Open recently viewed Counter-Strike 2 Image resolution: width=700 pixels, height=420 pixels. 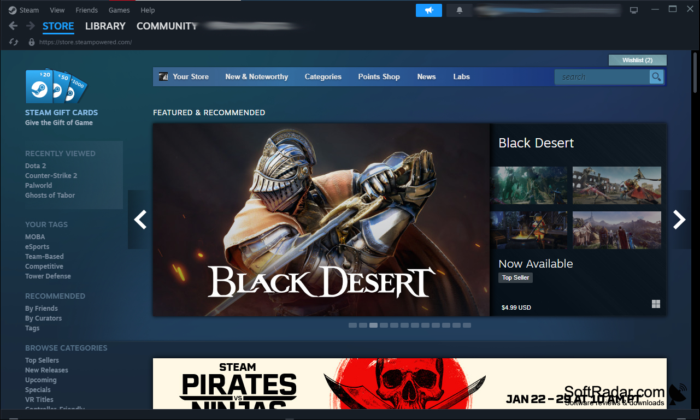coord(51,176)
